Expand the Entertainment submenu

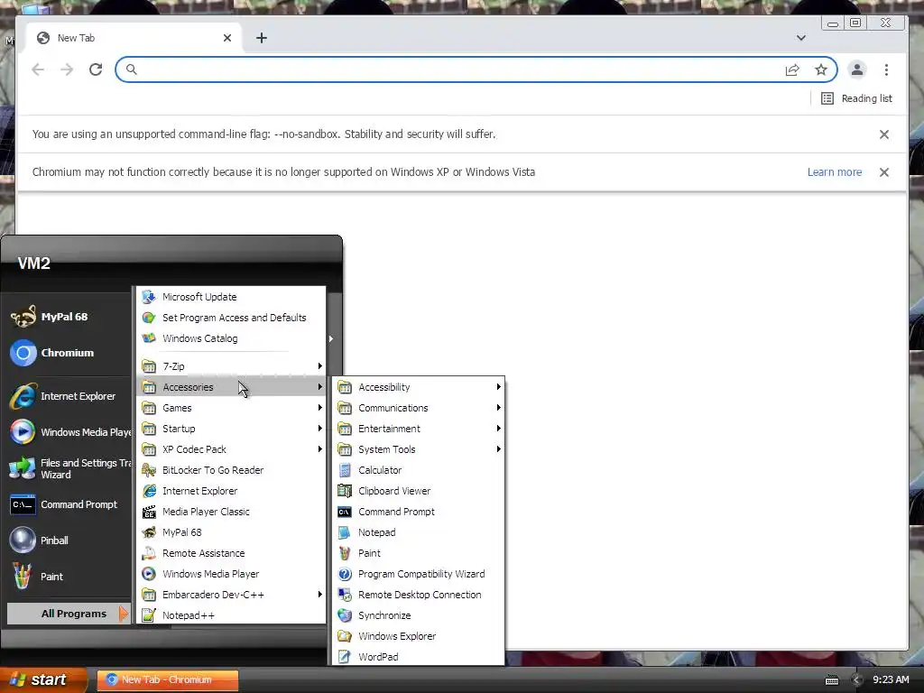419,429
